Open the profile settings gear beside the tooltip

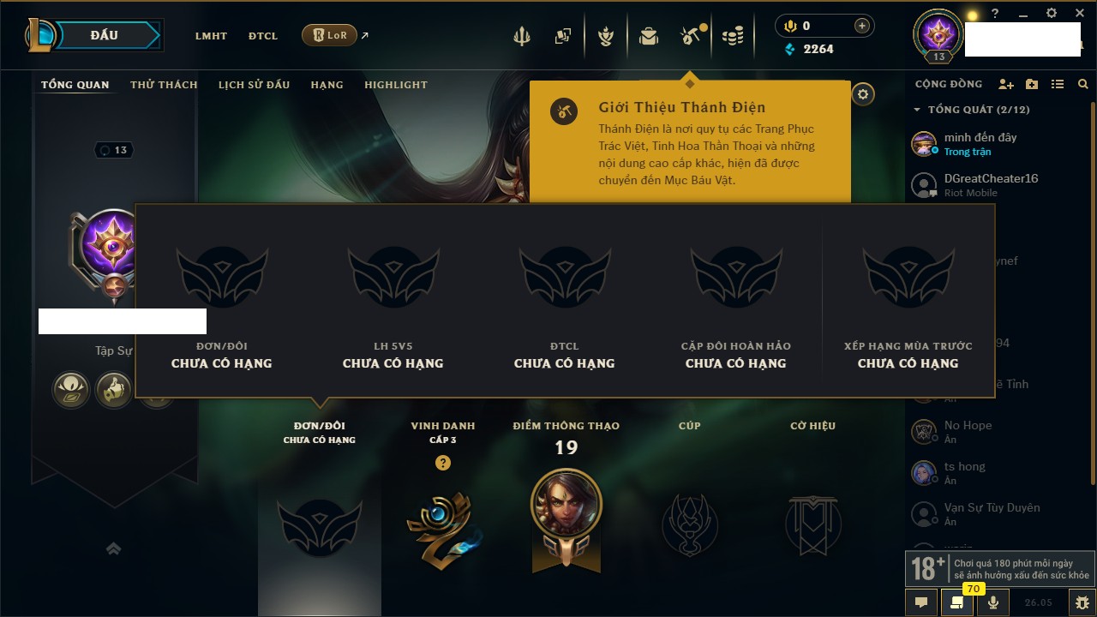click(x=863, y=94)
